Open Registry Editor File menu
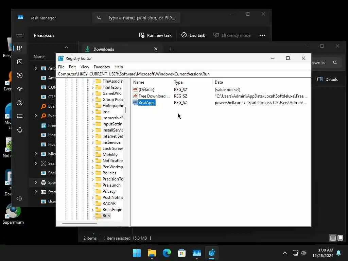 [61, 67]
